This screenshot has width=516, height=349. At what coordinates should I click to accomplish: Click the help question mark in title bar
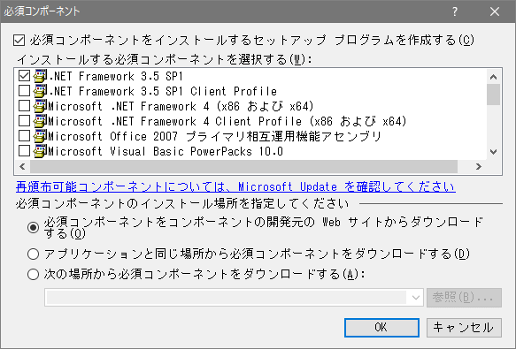454,11
